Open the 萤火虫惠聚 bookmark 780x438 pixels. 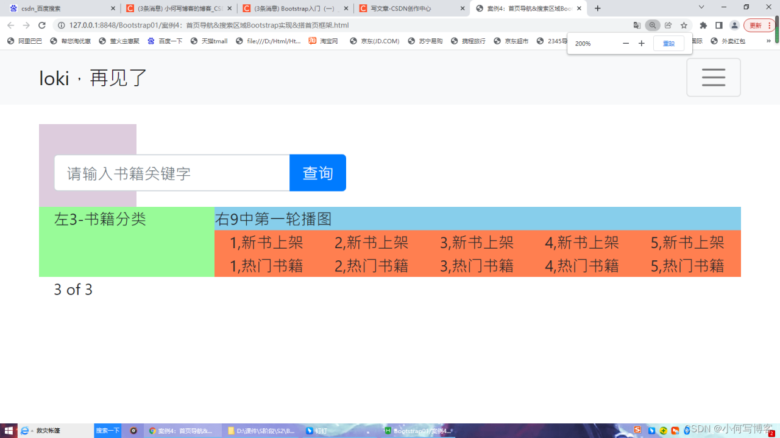click(x=119, y=41)
